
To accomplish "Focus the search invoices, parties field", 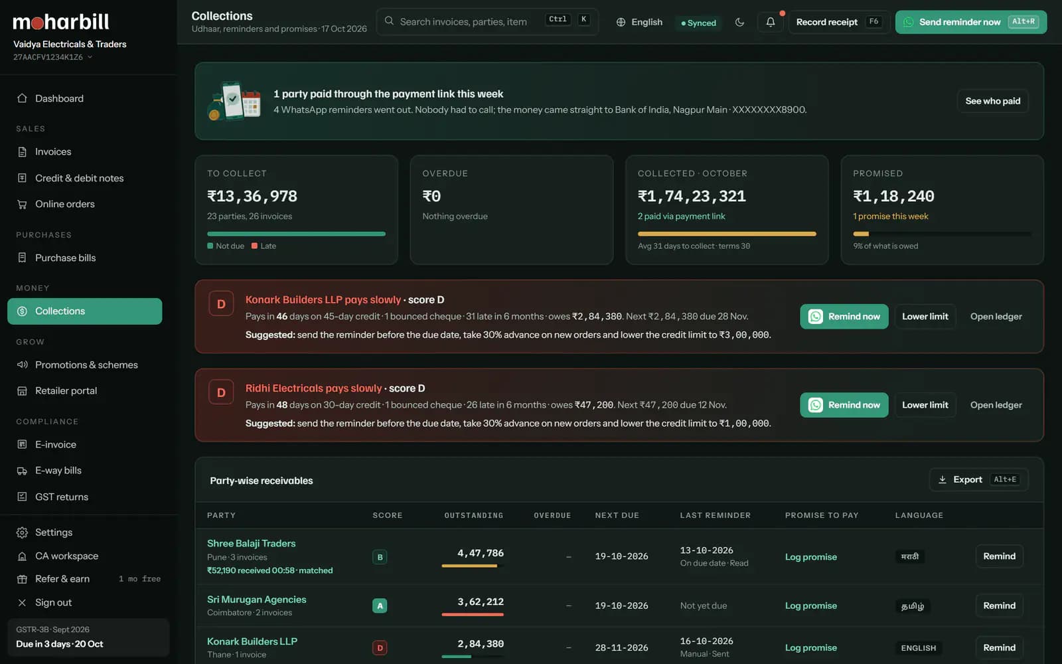I will coord(487,22).
